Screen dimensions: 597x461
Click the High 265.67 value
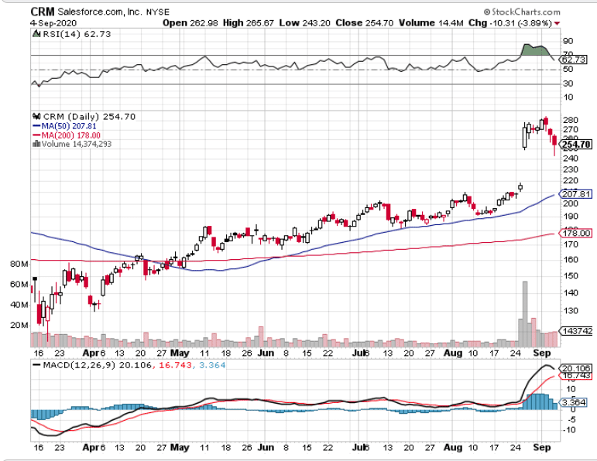tap(249, 23)
